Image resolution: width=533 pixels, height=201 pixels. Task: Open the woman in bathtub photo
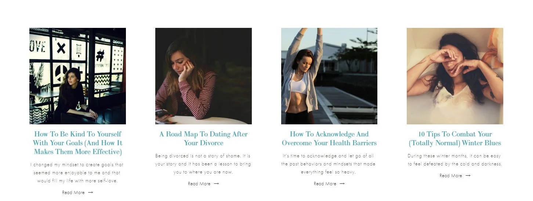coord(455,76)
